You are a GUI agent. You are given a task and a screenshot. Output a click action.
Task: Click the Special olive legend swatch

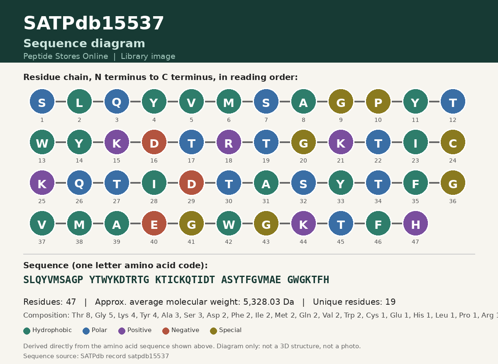point(213,331)
